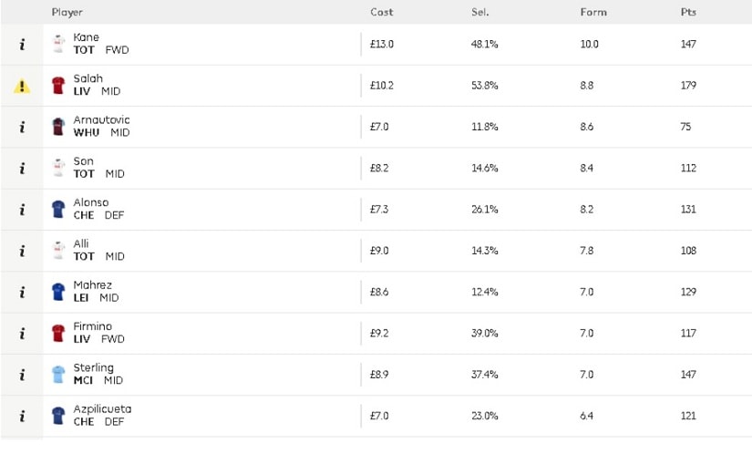Viewport: 752px width, 464px height.
Task: Open info icon for Son
Action: point(22,169)
